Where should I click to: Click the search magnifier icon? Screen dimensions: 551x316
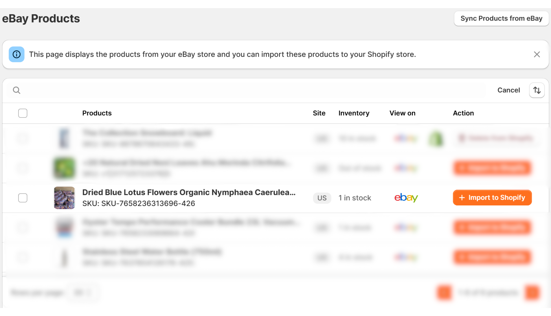17,90
